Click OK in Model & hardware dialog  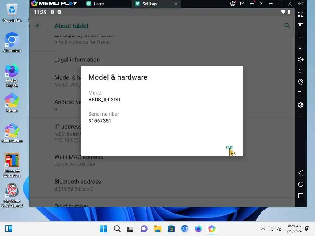click(229, 148)
